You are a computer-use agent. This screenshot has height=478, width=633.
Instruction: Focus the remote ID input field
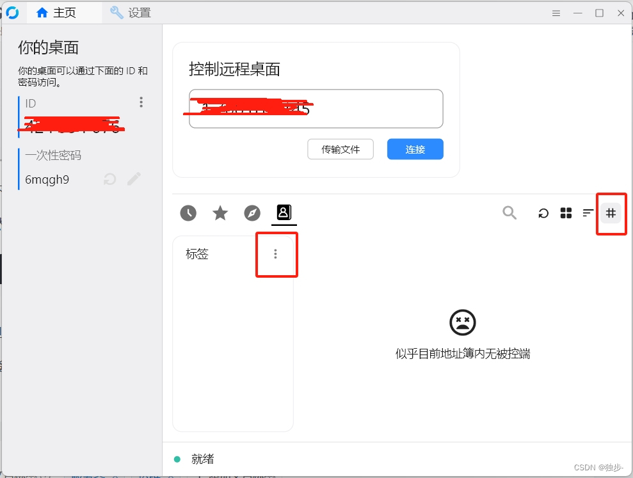coord(316,109)
